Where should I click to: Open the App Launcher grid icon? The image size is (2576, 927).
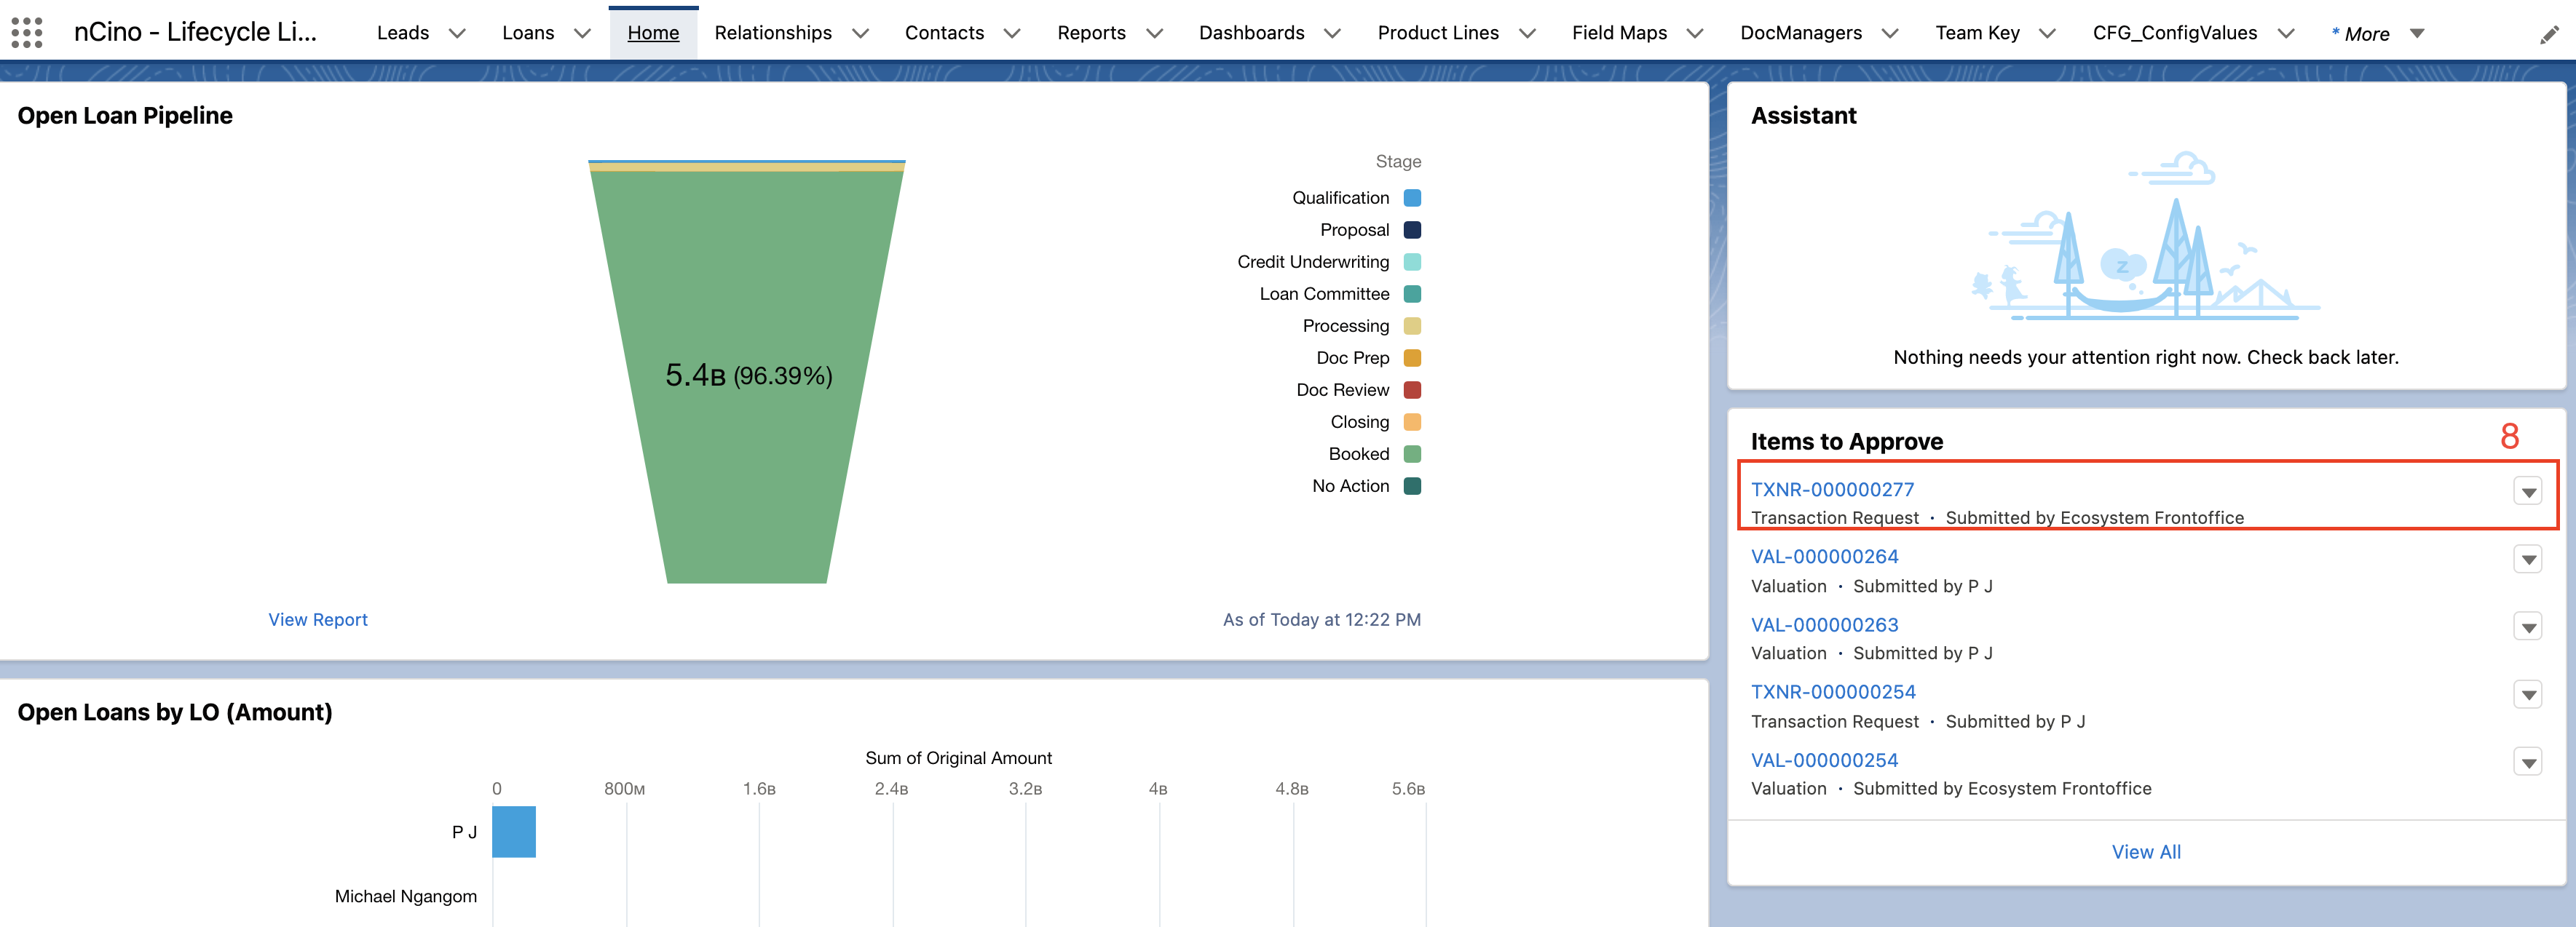27,33
